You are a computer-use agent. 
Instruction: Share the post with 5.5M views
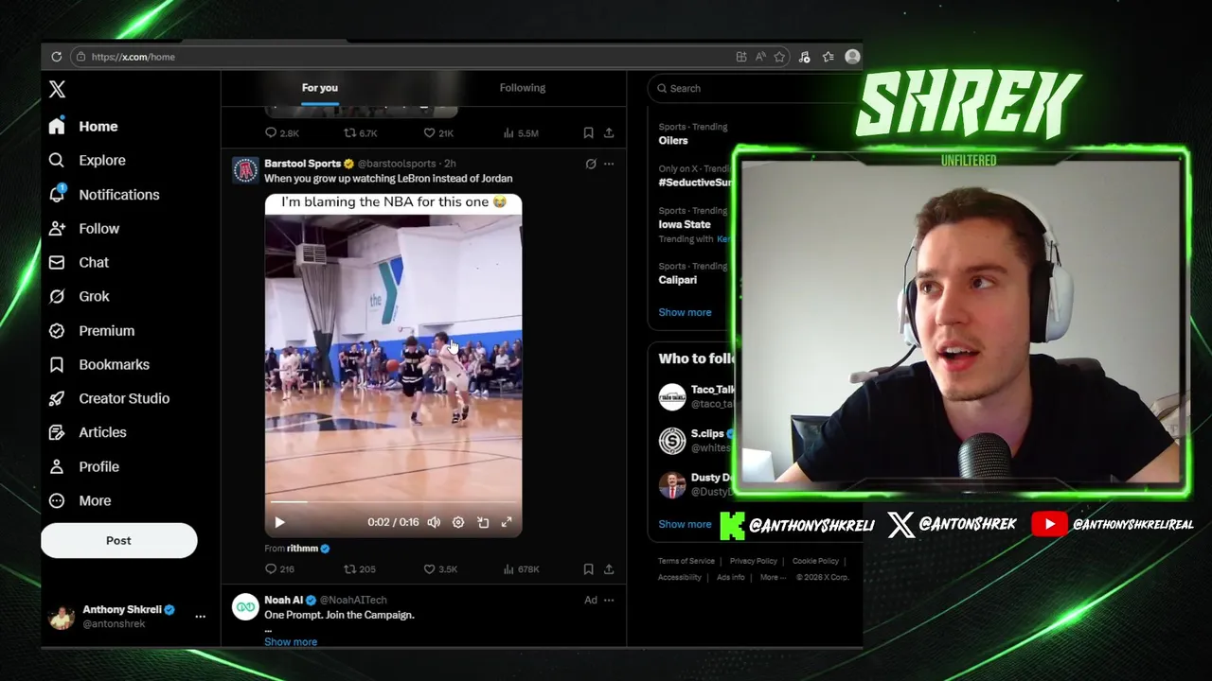coord(609,133)
